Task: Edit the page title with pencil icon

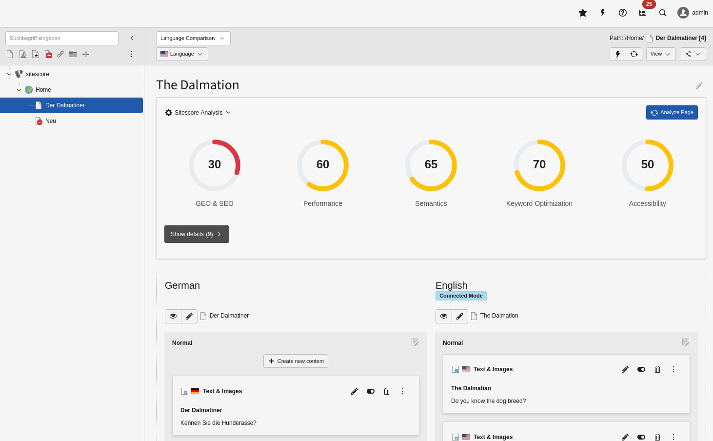Action: 699,85
